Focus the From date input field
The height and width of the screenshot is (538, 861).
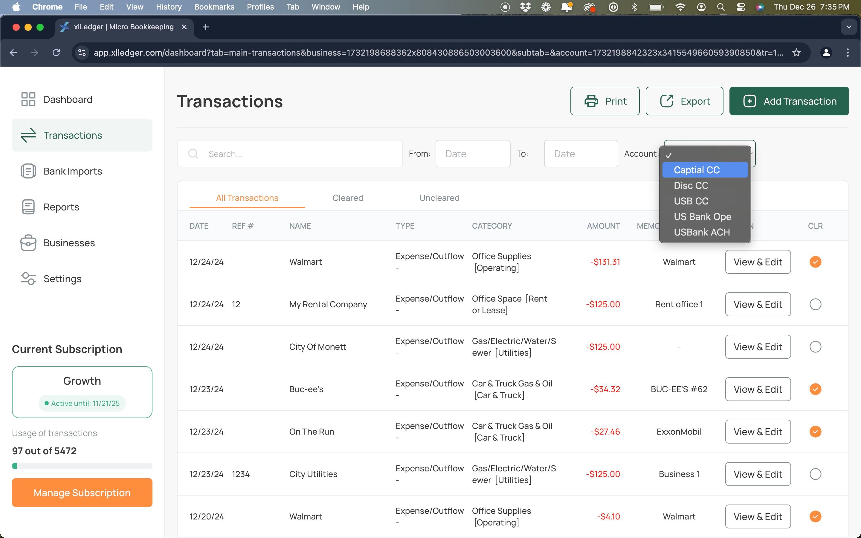[x=473, y=154]
